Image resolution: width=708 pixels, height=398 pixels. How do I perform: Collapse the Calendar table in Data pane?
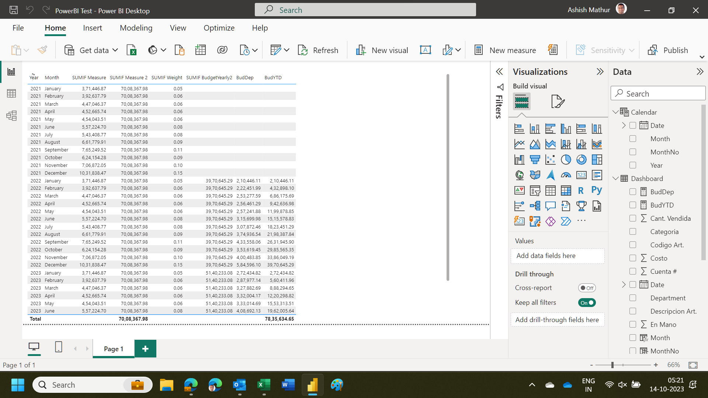pos(615,112)
